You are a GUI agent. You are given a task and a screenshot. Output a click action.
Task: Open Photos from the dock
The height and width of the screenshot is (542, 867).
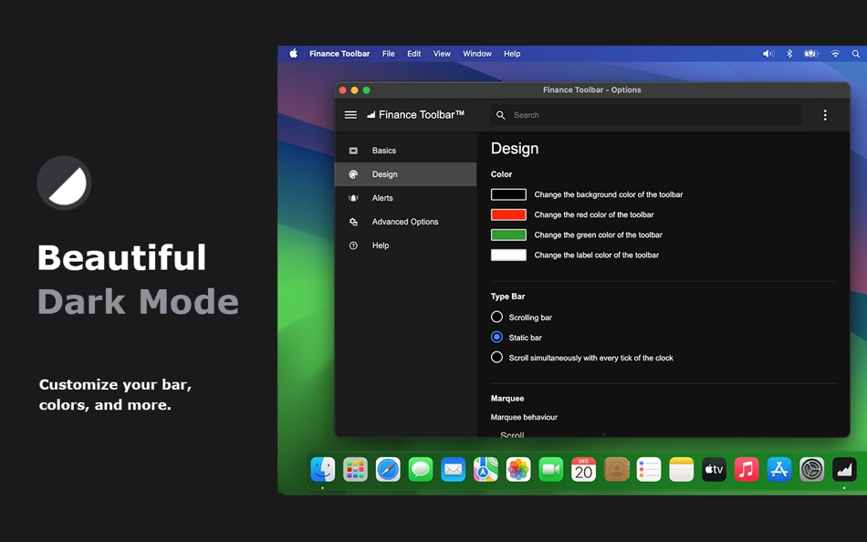tap(518, 470)
